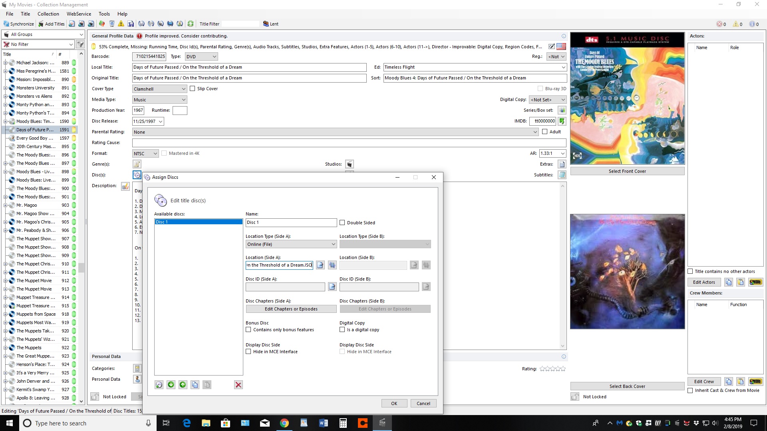Viewport: 767px width, 431px height.
Task: Delete disc with red X icon
Action: (238, 385)
